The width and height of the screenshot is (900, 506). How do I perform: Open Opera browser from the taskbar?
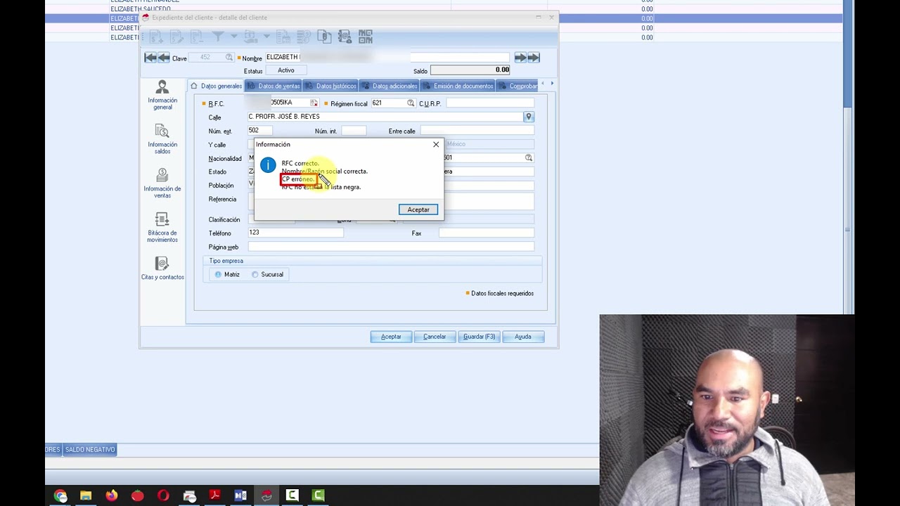coord(163,496)
